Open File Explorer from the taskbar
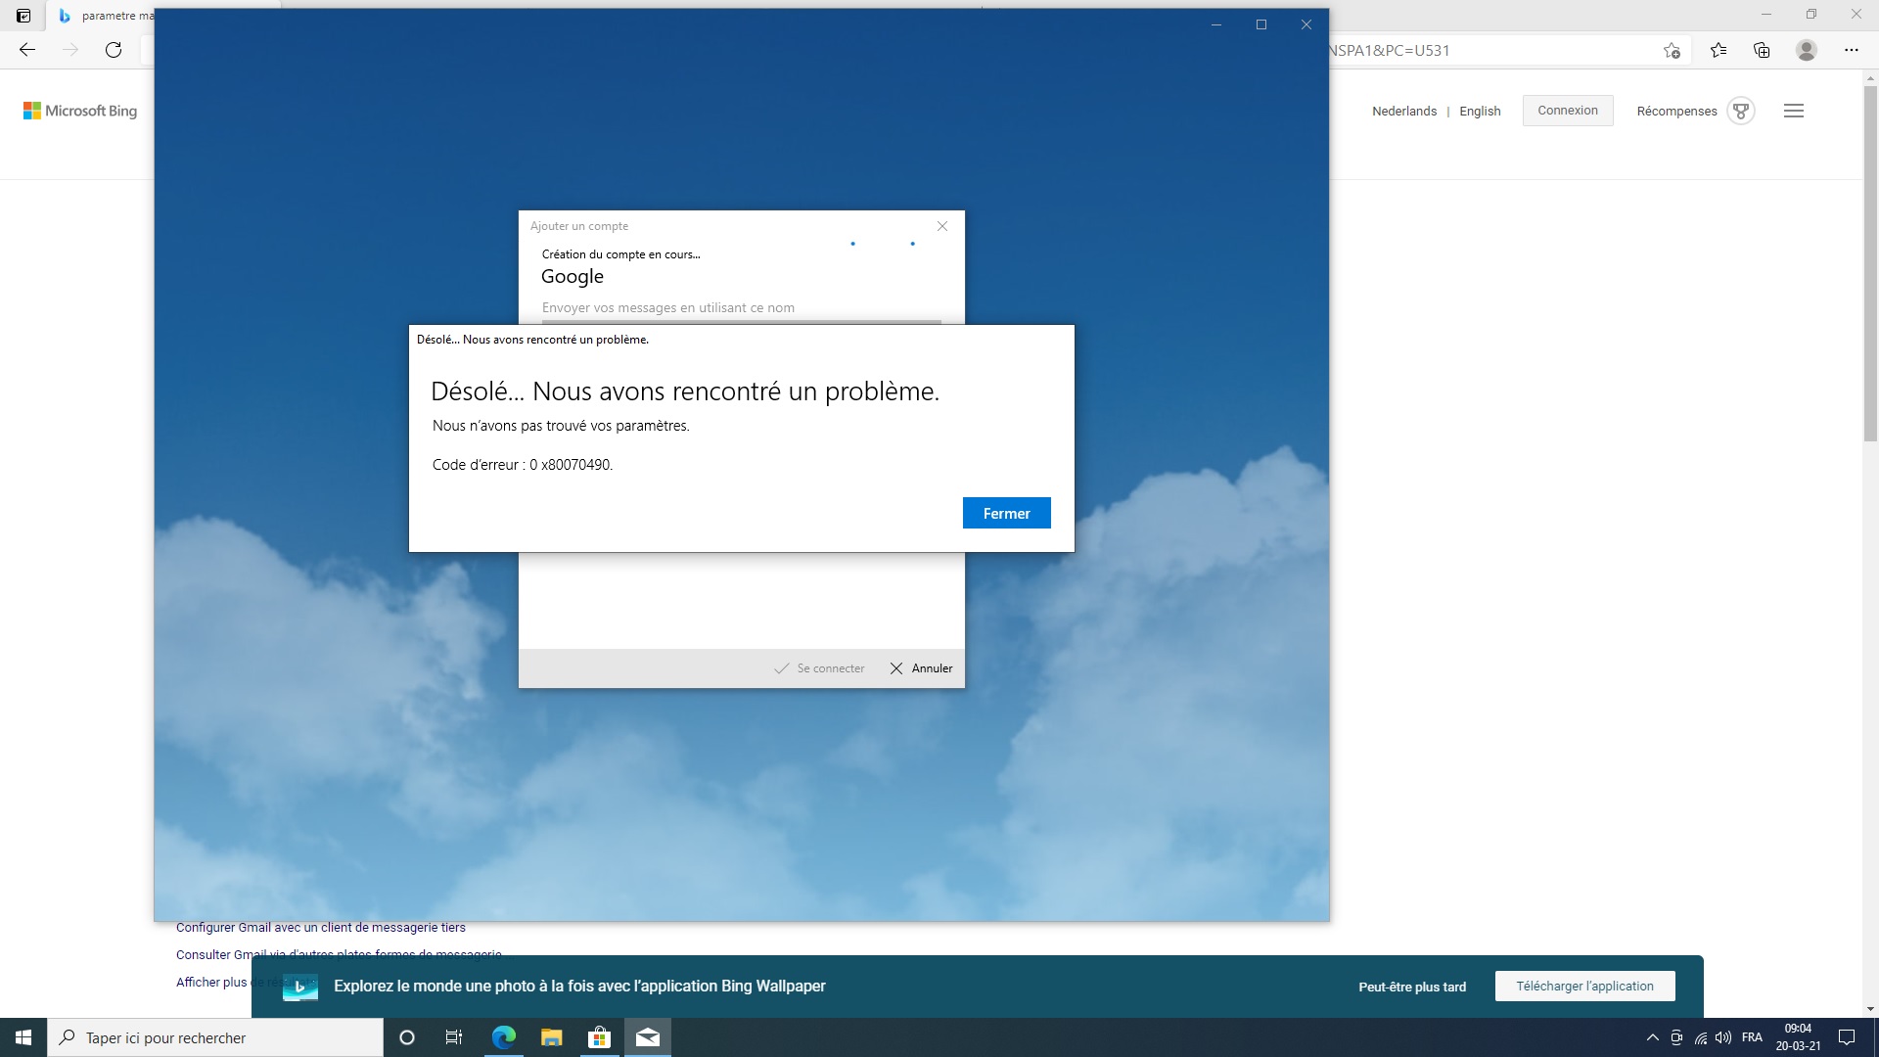Viewport: 1879px width, 1057px height. click(551, 1037)
